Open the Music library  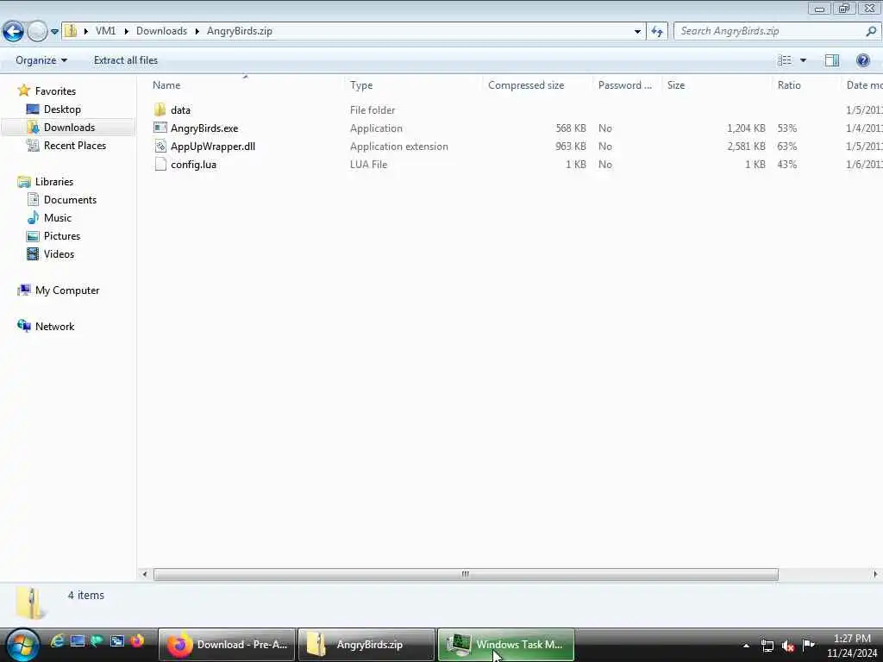pyautogui.click(x=58, y=218)
